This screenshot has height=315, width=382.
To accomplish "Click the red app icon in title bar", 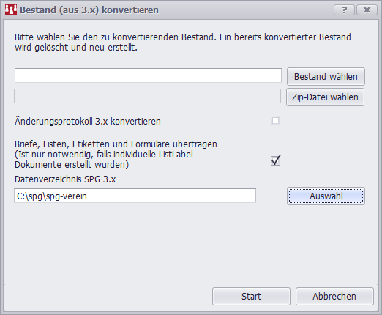I will [11, 10].
